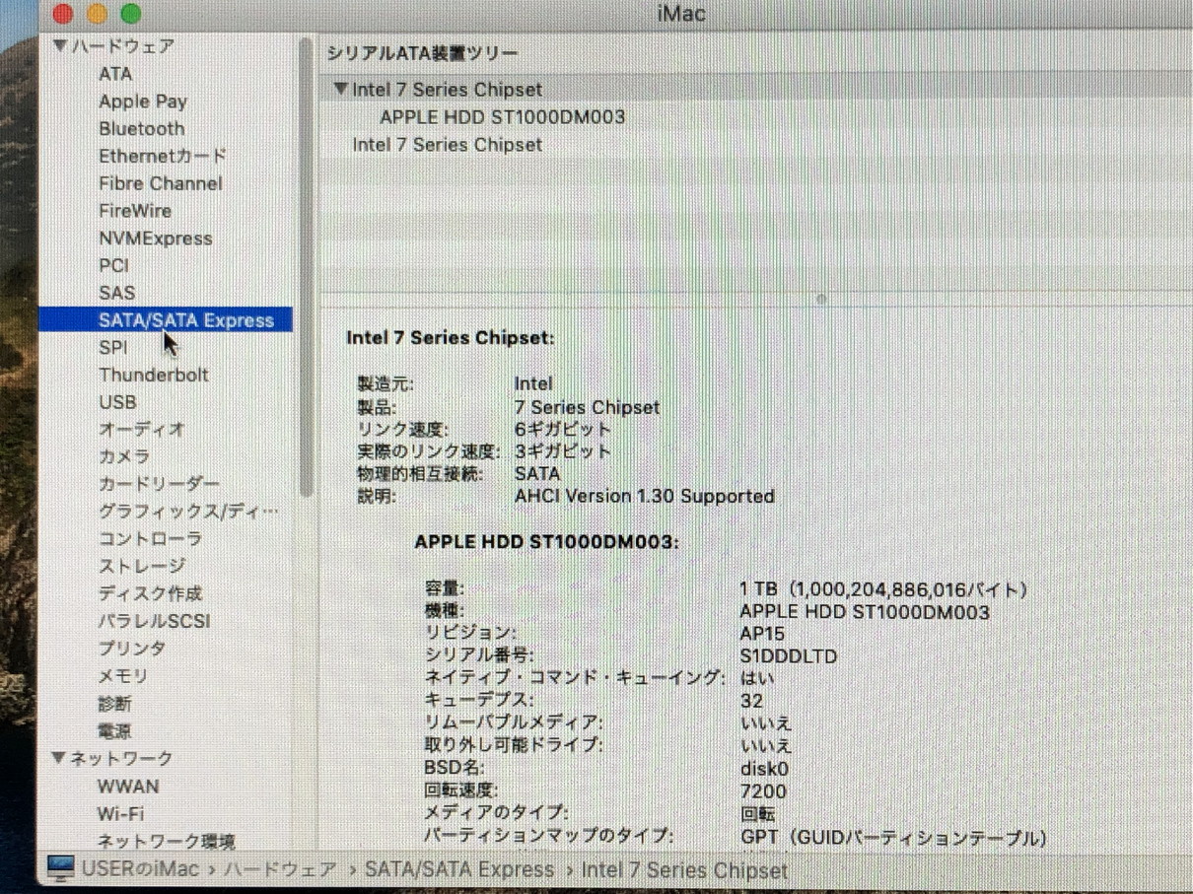Open the NVMExpress entry

point(156,239)
